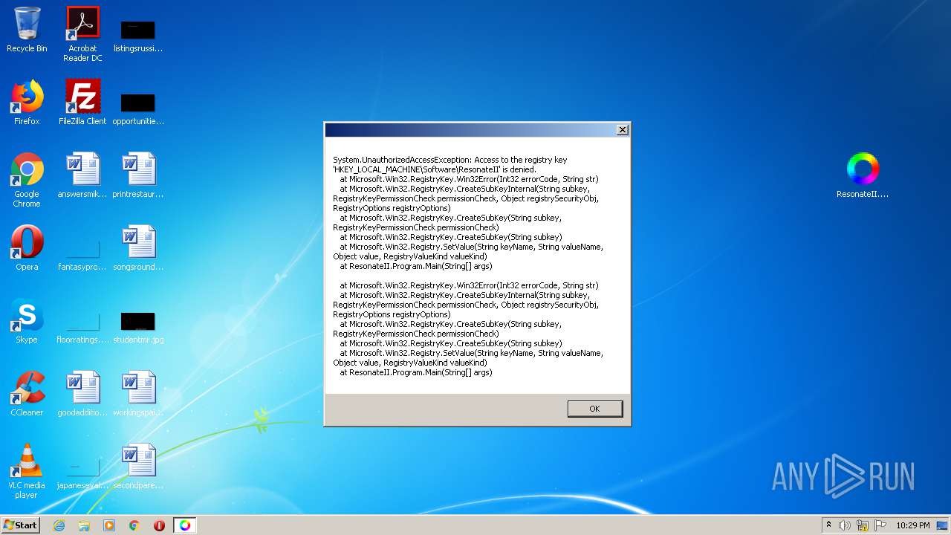Open the 10:29 PM clock
This screenshot has height=535, width=951.
912,525
